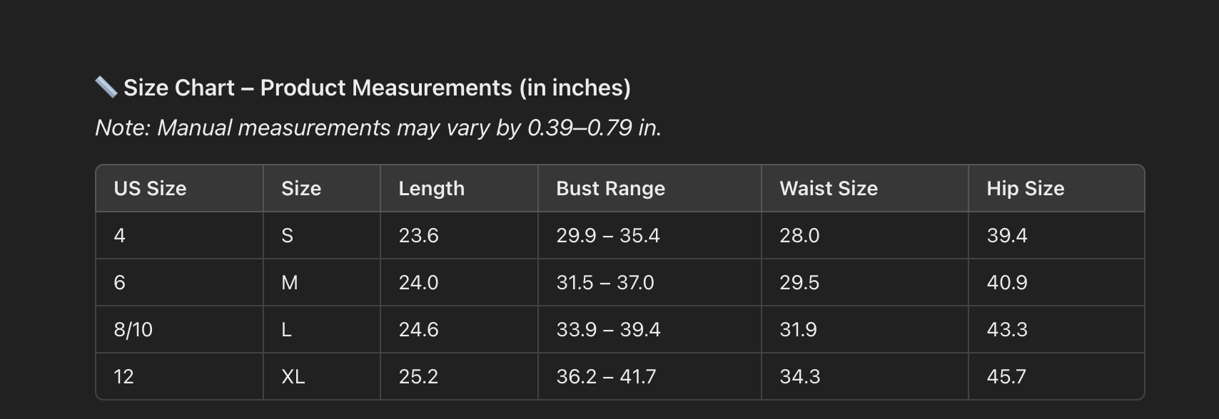Select the US Size column header
This screenshot has width=1219, height=419.
(x=180, y=188)
